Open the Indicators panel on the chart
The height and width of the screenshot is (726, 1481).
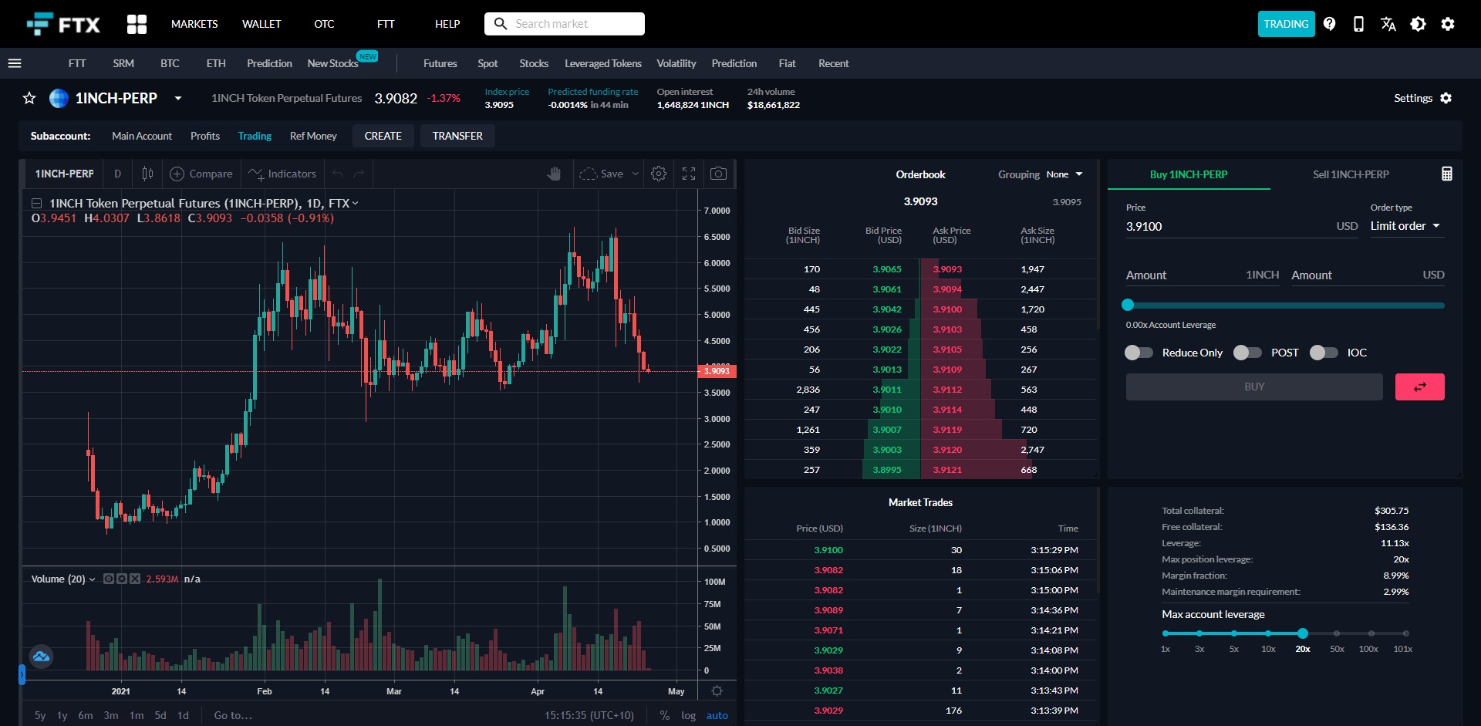(282, 174)
